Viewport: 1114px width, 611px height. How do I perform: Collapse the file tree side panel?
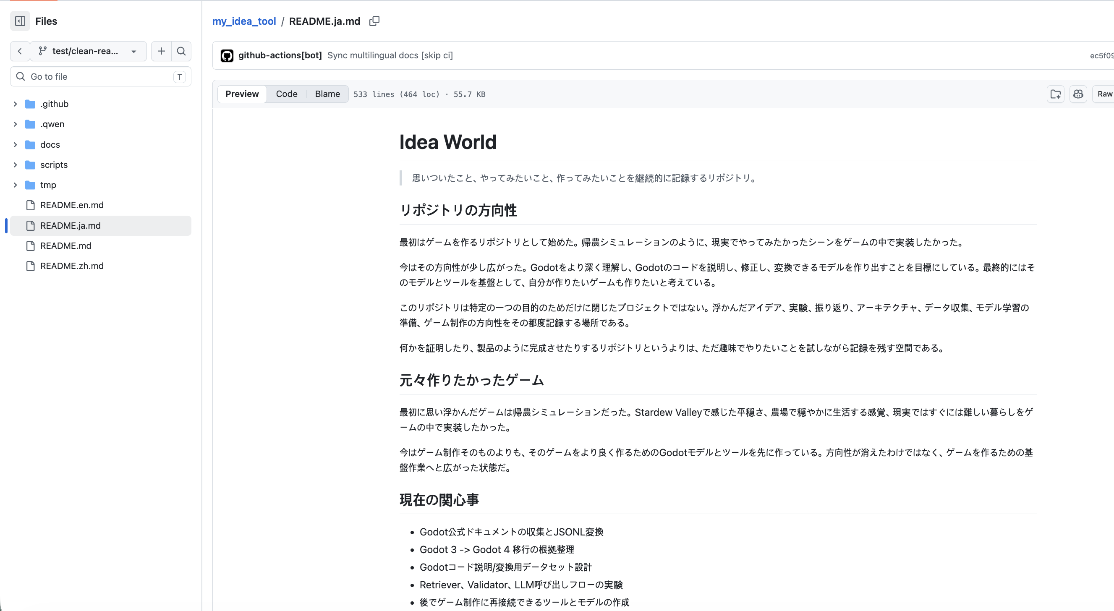point(20,21)
